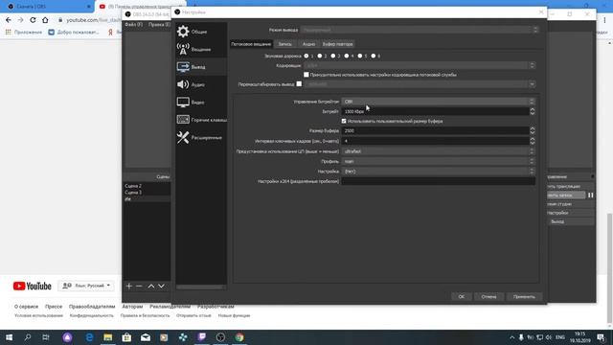
Task: Select the Output (Вывод) monitor icon
Action: [x=183, y=66]
